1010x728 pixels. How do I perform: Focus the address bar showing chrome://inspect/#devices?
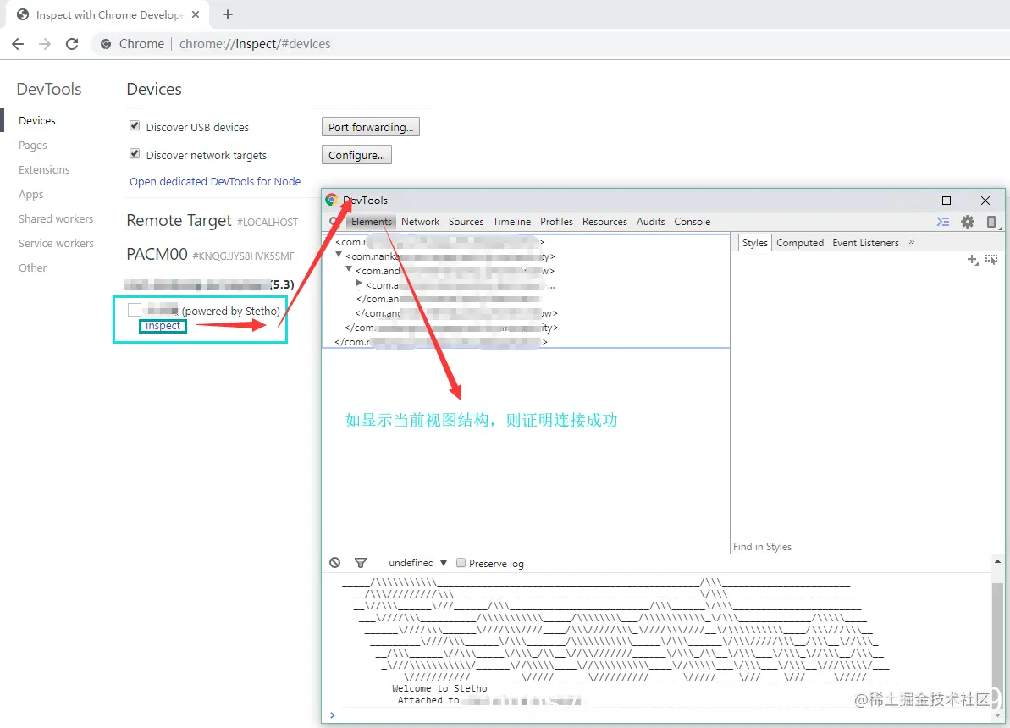(x=255, y=44)
